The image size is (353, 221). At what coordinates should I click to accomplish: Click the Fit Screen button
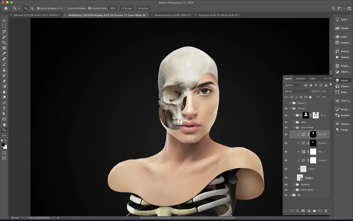click(x=126, y=8)
